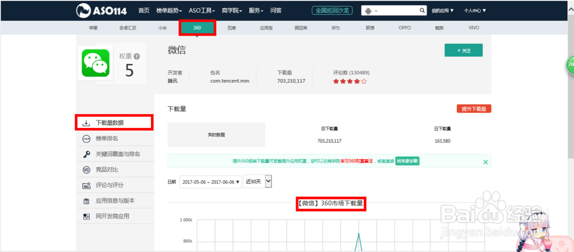Expand the 服务 menu
This screenshot has width=574, height=252.
click(256, 11)
